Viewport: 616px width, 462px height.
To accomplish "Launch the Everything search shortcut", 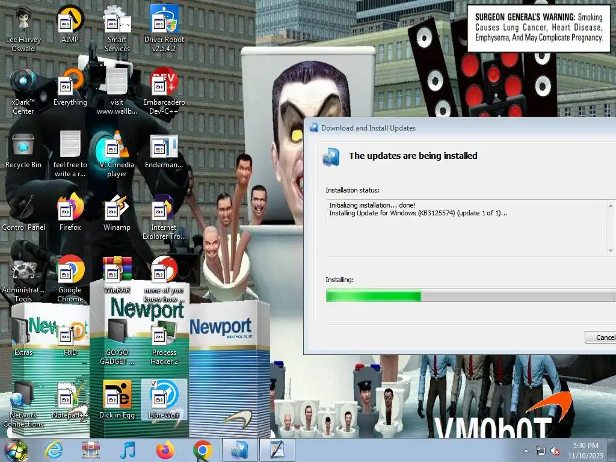I will [70, 87].
